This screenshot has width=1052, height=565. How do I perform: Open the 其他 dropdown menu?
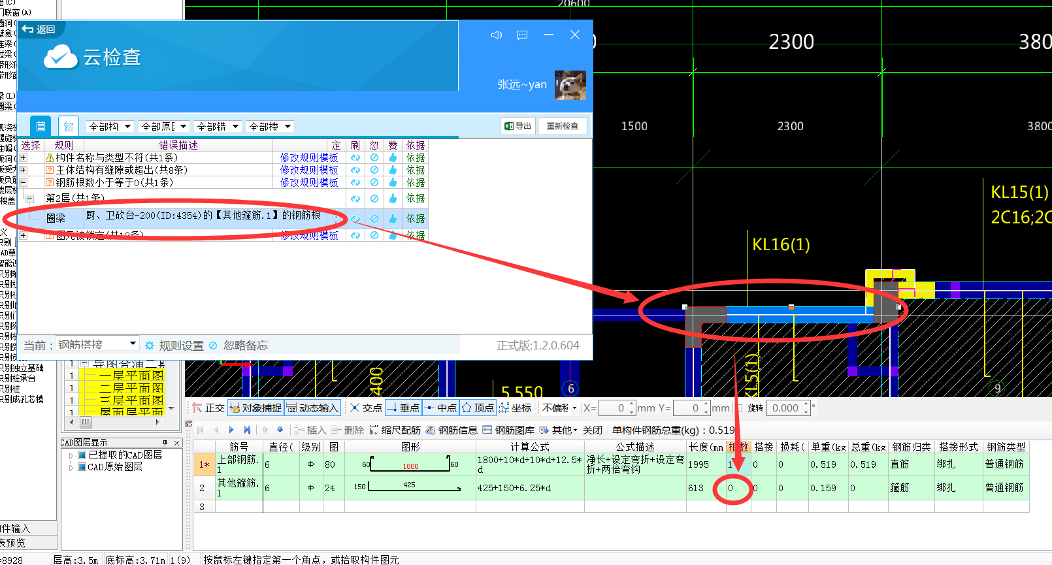(x=559, y=430)
